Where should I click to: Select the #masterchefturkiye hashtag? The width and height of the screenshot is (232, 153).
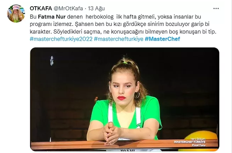click(x=119, y=39)
